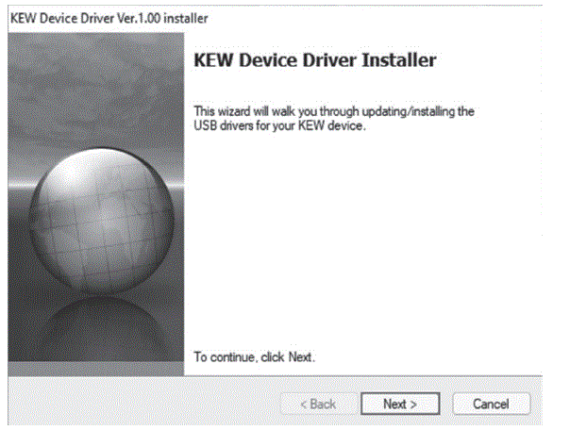This screenshot has width=570, height=430.
Task: Click the Next > button
Action: [x=400, y=404]
